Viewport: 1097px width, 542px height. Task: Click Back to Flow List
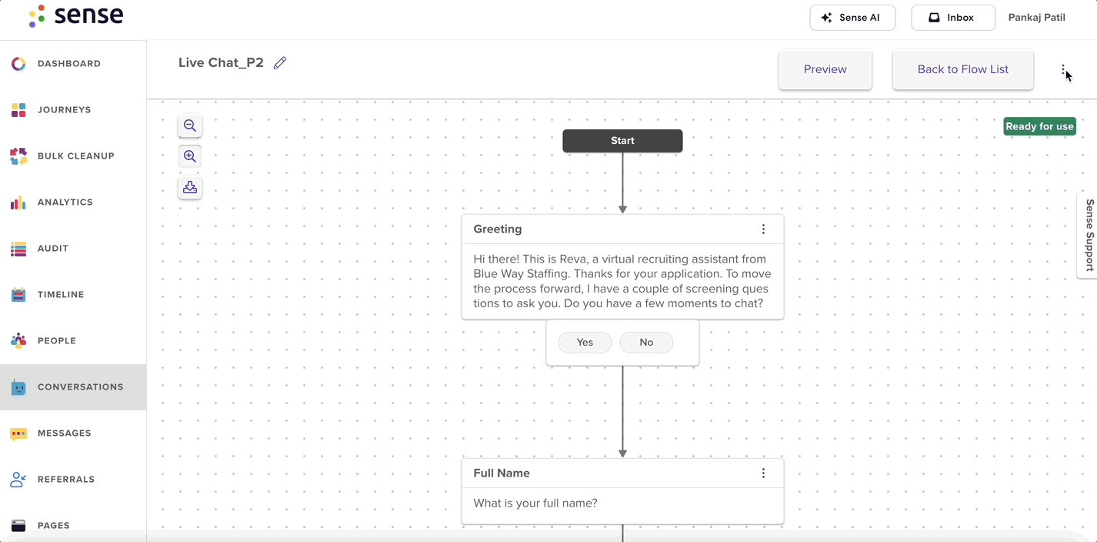tap(963, 69)
